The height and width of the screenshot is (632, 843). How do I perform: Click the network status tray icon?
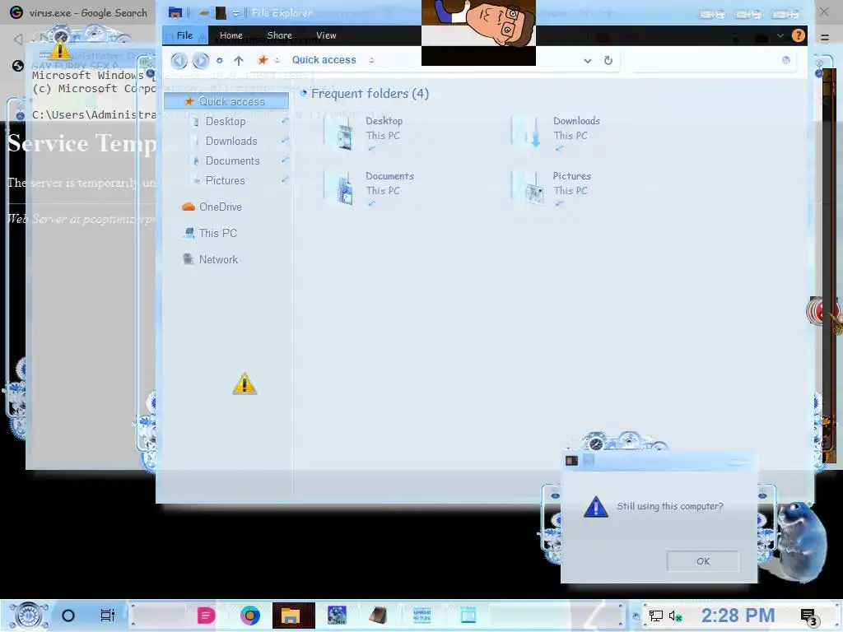656,616
